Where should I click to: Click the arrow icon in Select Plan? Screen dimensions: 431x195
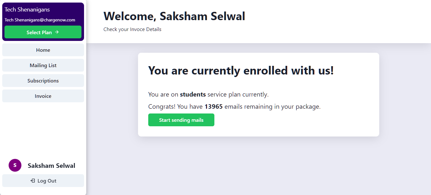click(57, 32)
